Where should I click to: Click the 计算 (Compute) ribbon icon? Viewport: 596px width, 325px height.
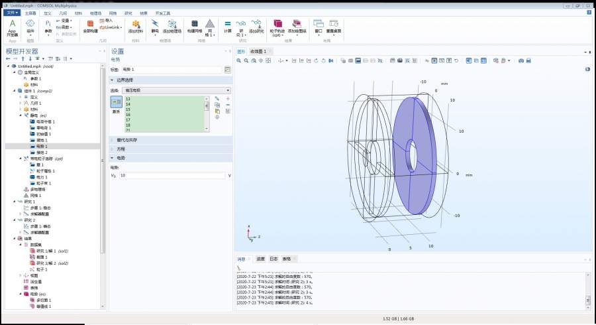click(x=228, y=27)
